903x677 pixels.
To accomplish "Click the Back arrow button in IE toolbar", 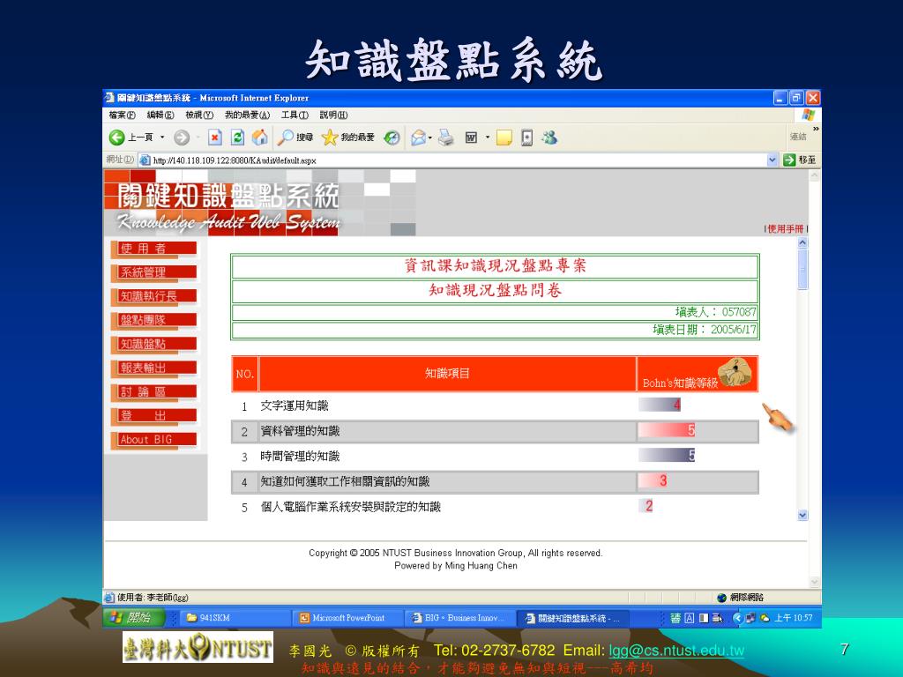I will tap(117, 138).
